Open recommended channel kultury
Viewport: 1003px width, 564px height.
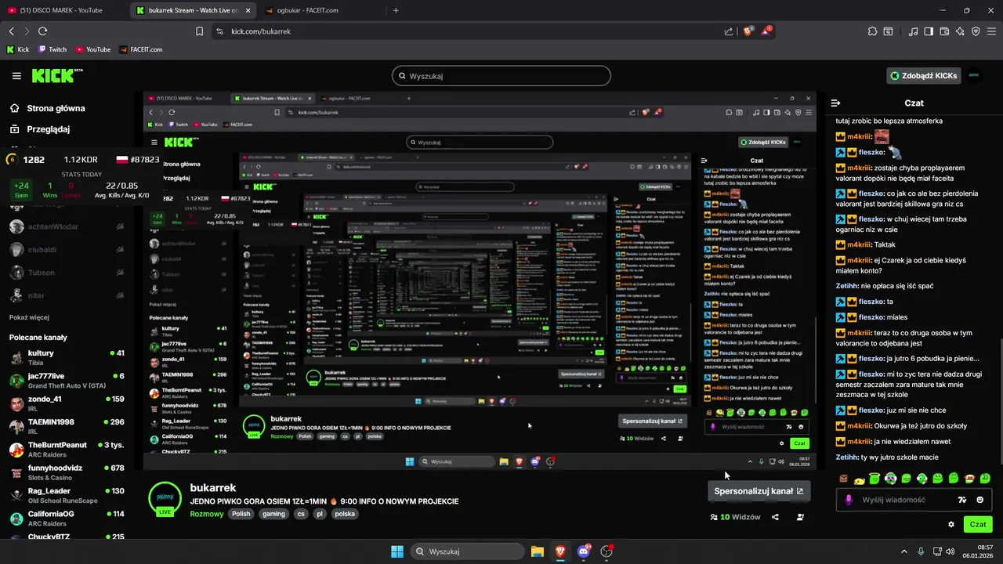tap(67, 357)
